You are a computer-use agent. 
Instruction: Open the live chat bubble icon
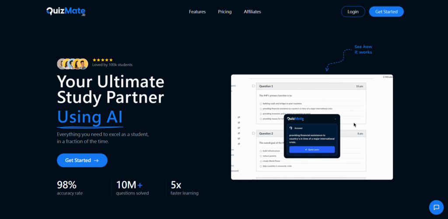coord(436,207)
